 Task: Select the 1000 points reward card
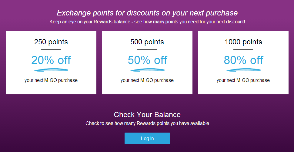pyautogui.click(x=243, y=63)
